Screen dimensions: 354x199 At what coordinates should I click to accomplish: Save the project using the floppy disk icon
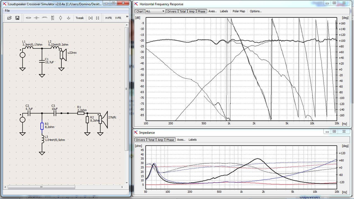tap(17, 18)
